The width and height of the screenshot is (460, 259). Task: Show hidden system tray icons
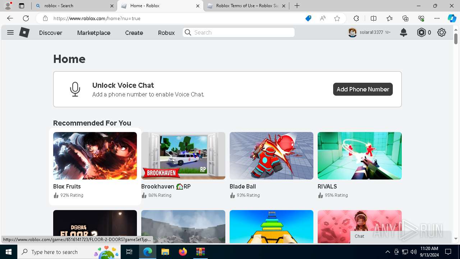(x=387, y=252)
